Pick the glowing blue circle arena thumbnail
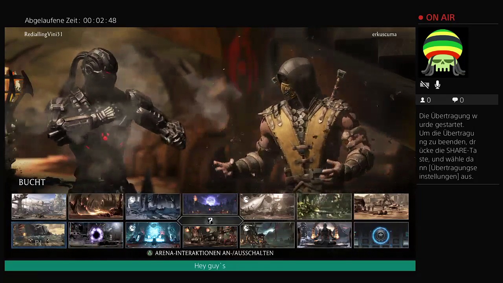 pos(381,235)
